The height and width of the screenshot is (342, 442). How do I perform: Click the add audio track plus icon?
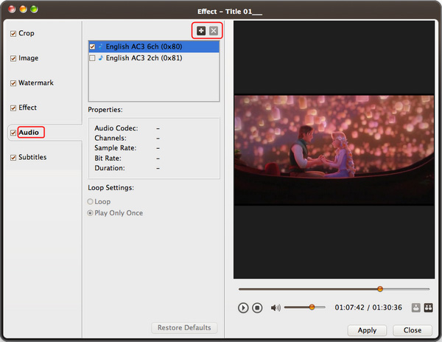[201, 31]
